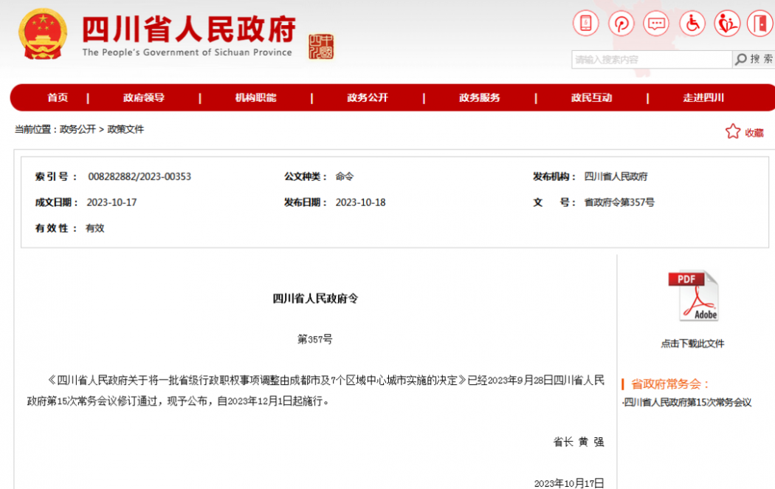Click the Adobe PDF file icon
Image resolution: width=775 pixels, height=489 pixels.
(x=693, y=296)
